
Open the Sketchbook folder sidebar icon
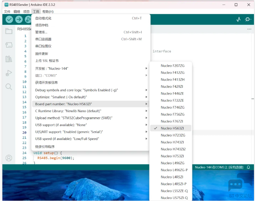[x=9, y=31]
